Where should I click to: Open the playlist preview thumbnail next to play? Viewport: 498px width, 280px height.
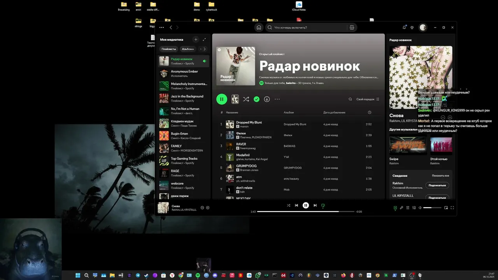click(x=235, y=99)
